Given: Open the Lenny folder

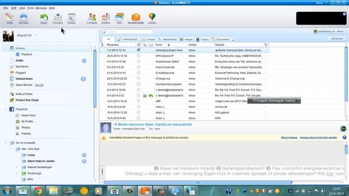Looking at the screenshot, I should (31, 155).
